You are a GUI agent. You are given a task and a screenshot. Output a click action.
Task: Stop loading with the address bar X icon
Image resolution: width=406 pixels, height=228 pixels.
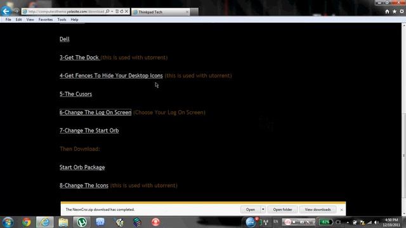pyautogui.click(x=127, y=11)
